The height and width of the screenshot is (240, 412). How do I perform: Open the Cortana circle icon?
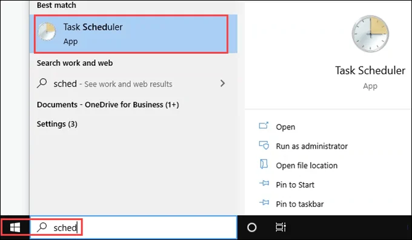(x=251, y=227)
